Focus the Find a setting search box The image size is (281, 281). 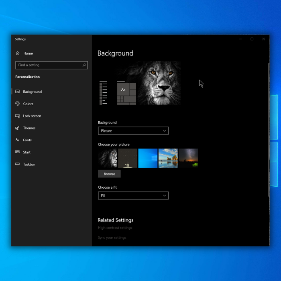tap(48, 65)
